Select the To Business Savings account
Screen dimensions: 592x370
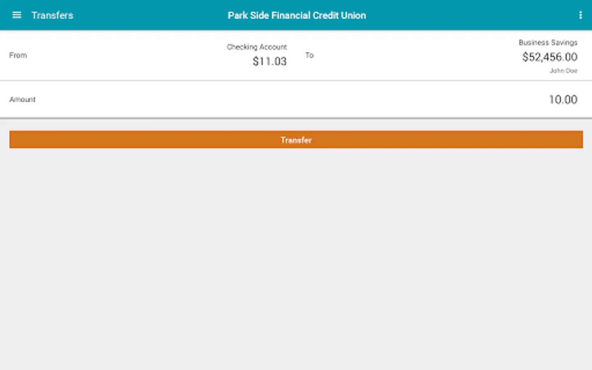[x=444, y=55]
